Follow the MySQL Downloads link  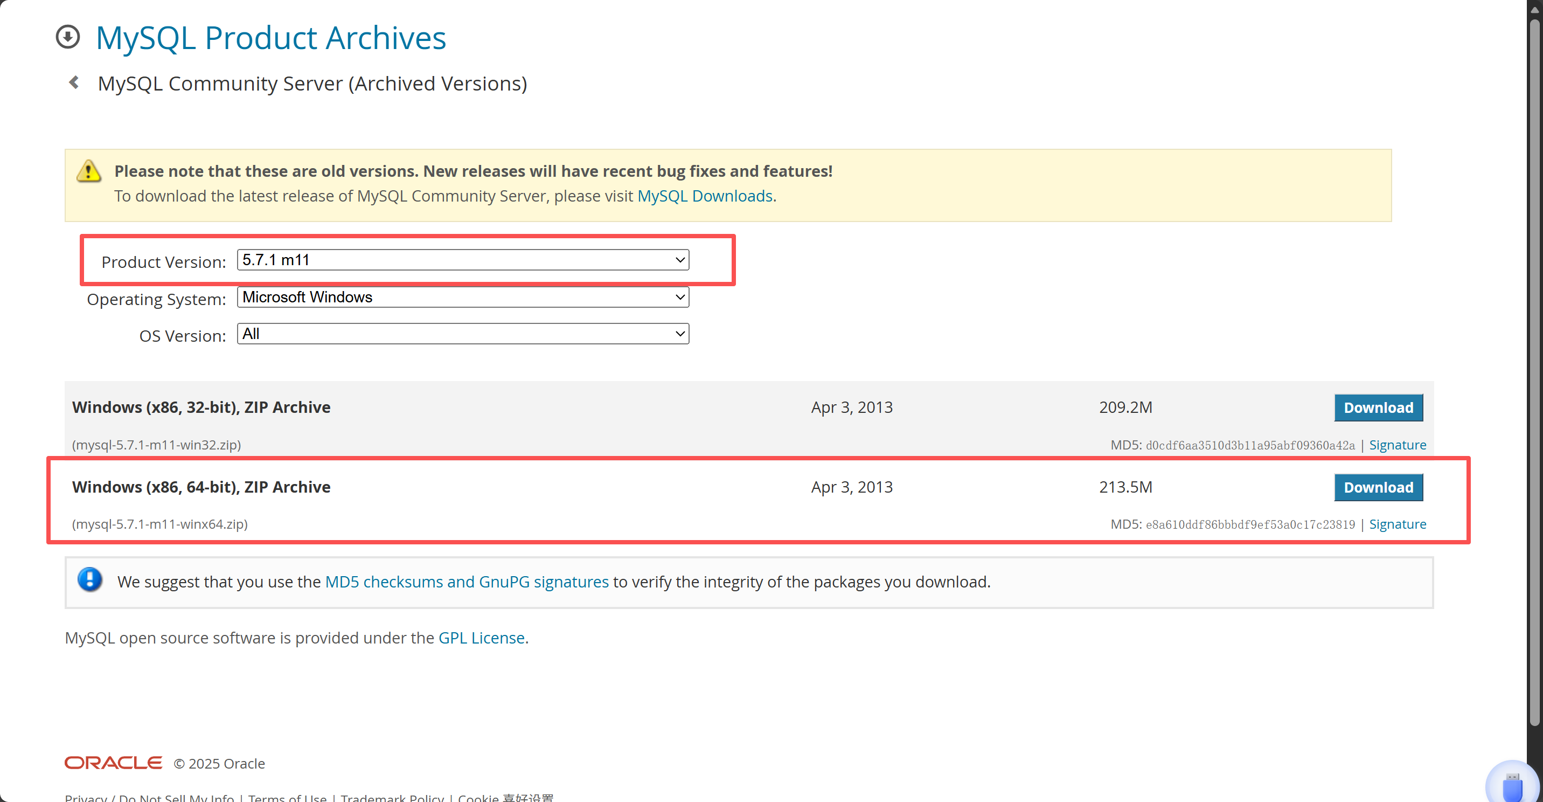704,196
